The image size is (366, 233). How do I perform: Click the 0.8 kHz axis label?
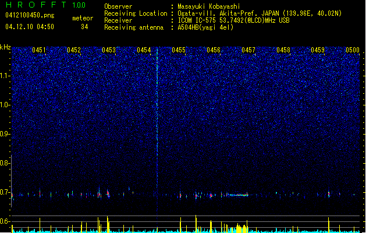5,163
